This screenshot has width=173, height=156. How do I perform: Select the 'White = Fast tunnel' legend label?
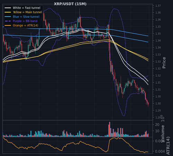pos(27,8)
